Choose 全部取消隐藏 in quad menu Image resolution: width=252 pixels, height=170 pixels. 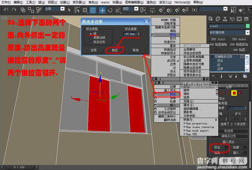pos(192,60)
